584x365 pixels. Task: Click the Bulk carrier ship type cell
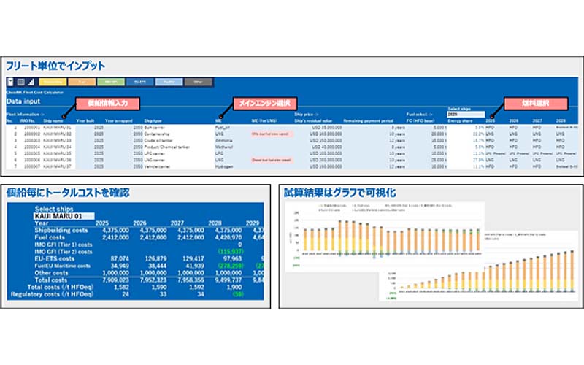coord(154,127)
